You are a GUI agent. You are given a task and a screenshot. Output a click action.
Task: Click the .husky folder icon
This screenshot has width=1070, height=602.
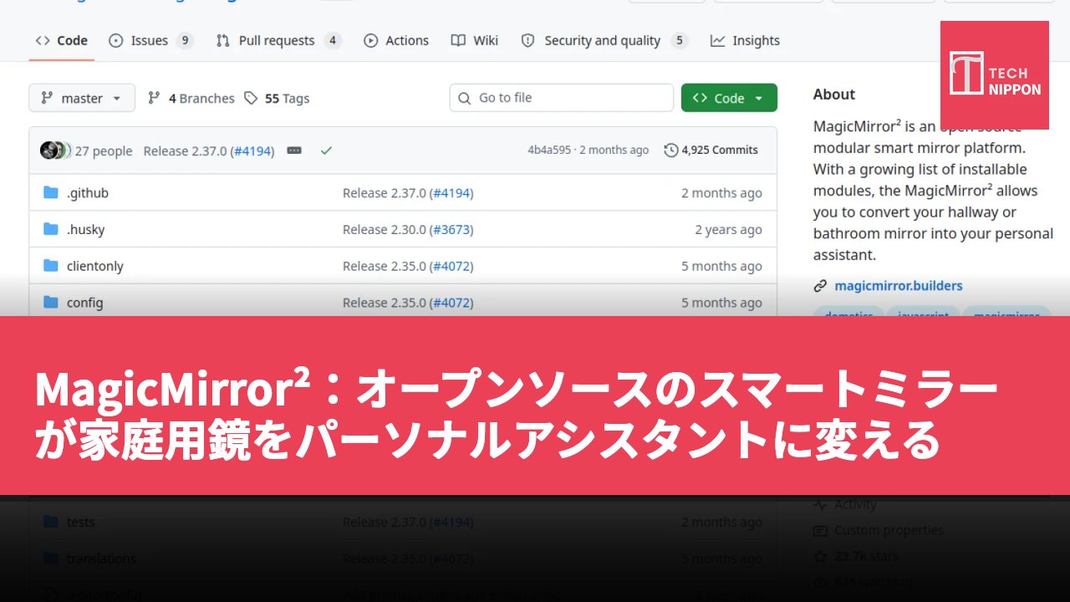tap(51, 229)
